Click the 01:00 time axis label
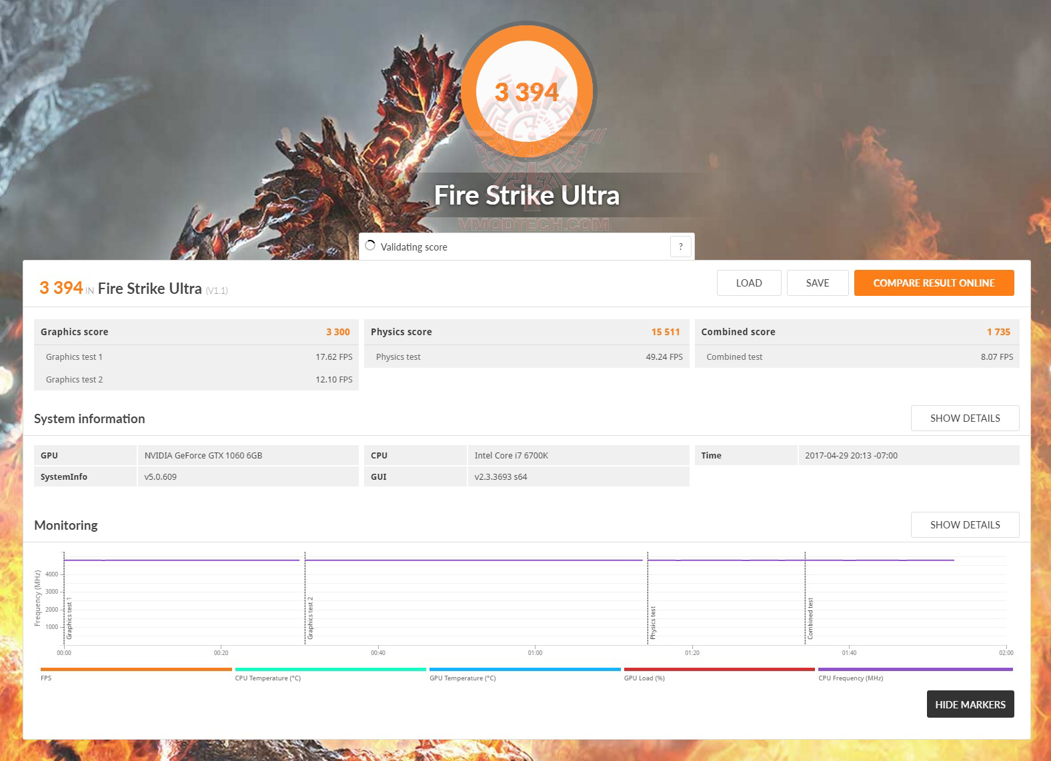Image resolution: width=1051 pixels, height=761 pixels. tap(535, 653)
